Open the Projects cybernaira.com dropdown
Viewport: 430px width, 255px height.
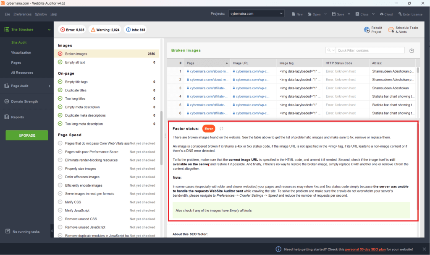(x=257, y=13)
